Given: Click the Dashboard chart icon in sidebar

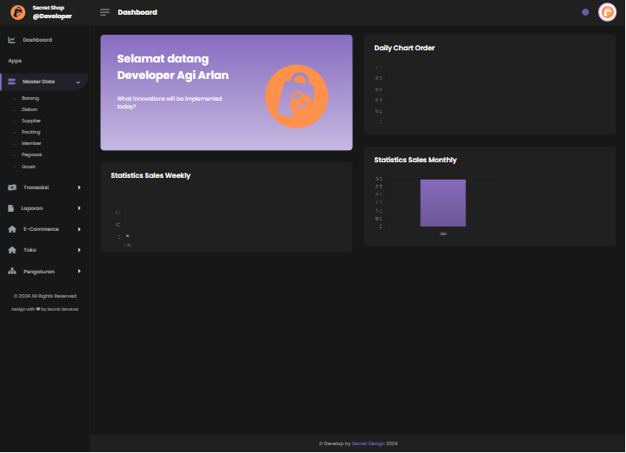Looking at the screenshot, I should 12,40.
